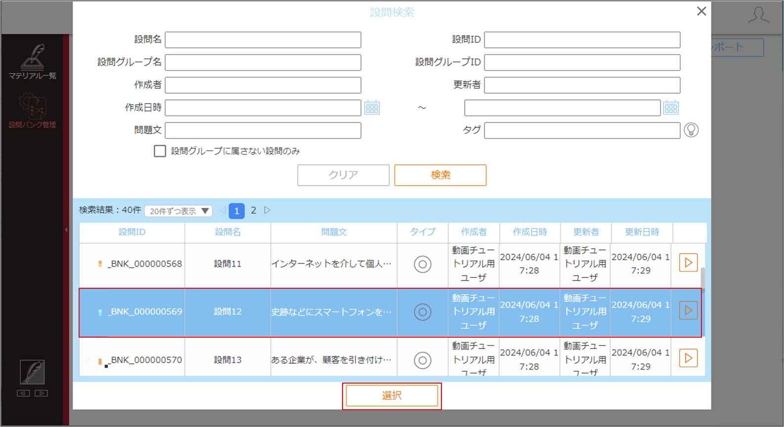The image size is (784, 427).
Task: Click question text ある企業が、顧客を引き付け…
Action: pos(331,360)
